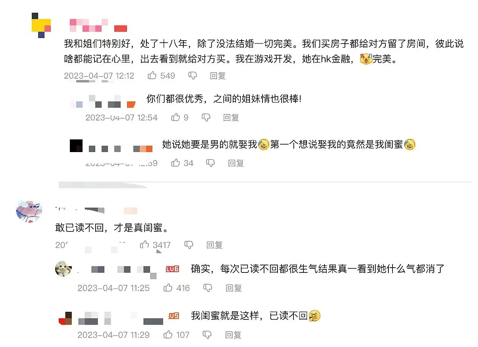Dislike the comment with 3417 likes
Viewport: 478px width, 347px height.
pyautogui.click(x=189, y=245)
